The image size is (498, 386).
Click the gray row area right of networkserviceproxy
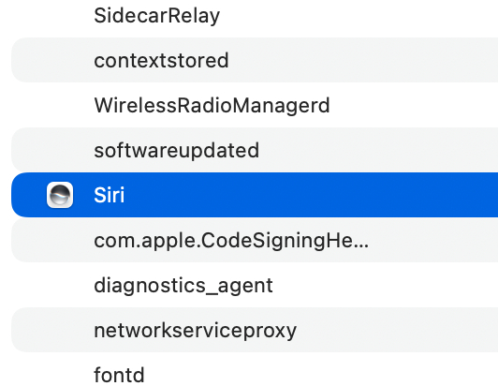point(397,330)
